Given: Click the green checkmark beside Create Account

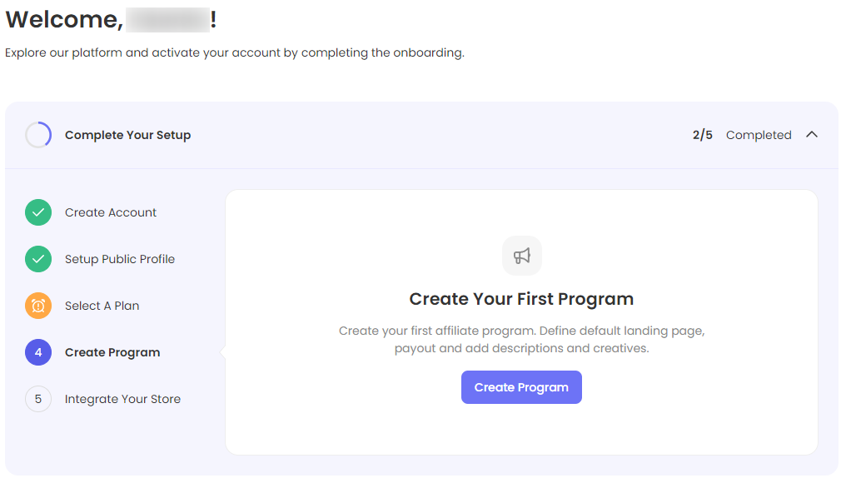Looking at the screenshot, I should click(38, 212).
